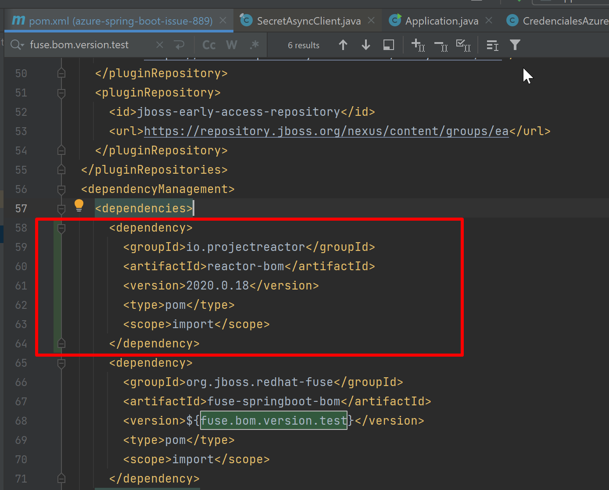Open the search history dropdown arrow
609x490 pixels.
(23, 44)
